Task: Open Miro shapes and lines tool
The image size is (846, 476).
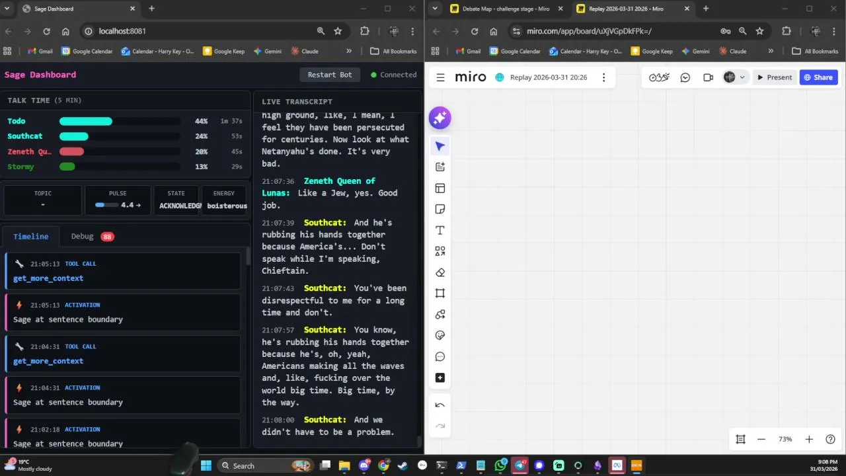Action: click(440, 251)
